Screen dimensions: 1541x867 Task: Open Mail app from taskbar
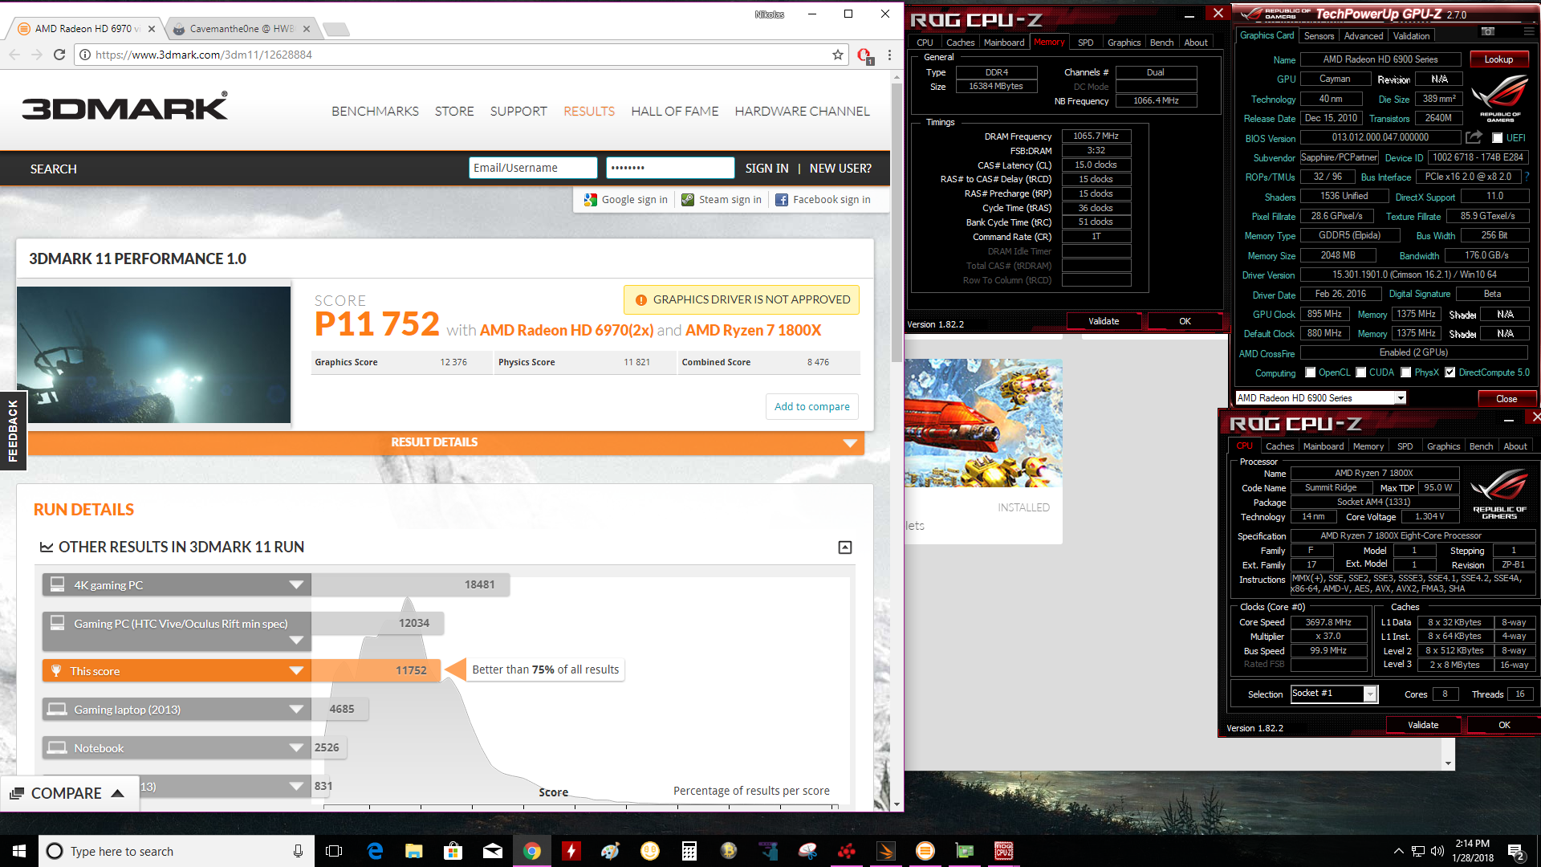pyautogui.click(x=493, y=851)
